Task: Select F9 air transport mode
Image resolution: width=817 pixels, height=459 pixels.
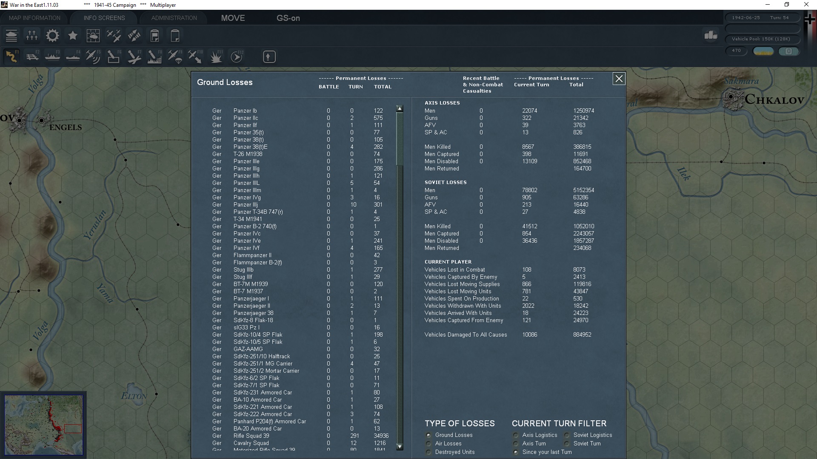Action: [175, 57]
